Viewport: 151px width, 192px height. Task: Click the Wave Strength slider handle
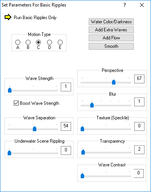click(x=10, y=90)
